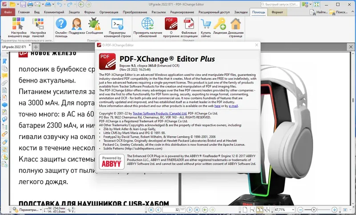Viewport: 356px width, 215px height.
Task: Expand the E-mail dropdown arrow
Action: 42,4
